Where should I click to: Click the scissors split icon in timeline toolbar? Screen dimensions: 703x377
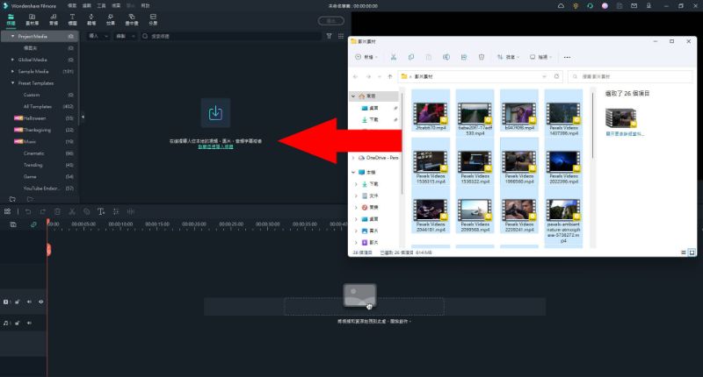pos(72,211)
